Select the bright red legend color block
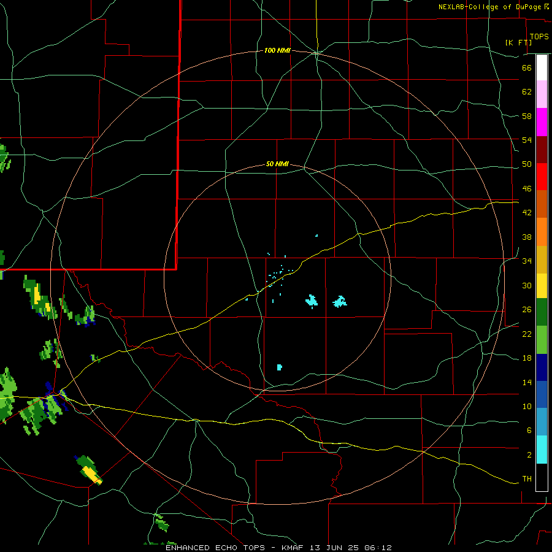Viewport: 552px width, 552px height. point(542,177)
